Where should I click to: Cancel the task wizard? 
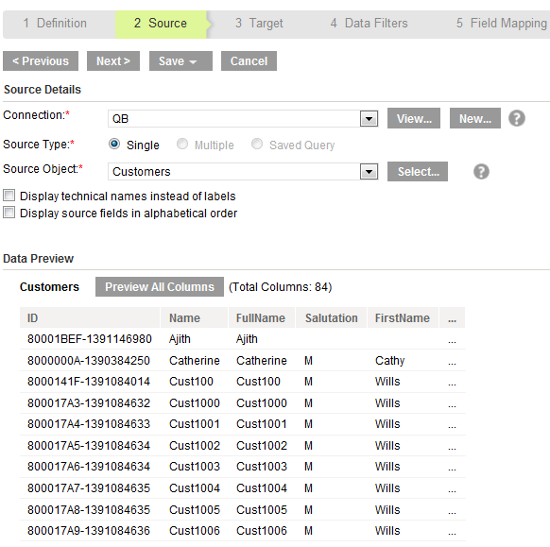pyautogui.click(x=249, y=61)
